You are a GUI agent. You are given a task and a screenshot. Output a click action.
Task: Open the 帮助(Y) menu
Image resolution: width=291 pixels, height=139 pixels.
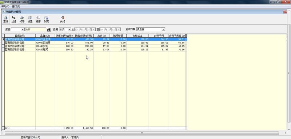pyautogui.click(x=5, y=6)
